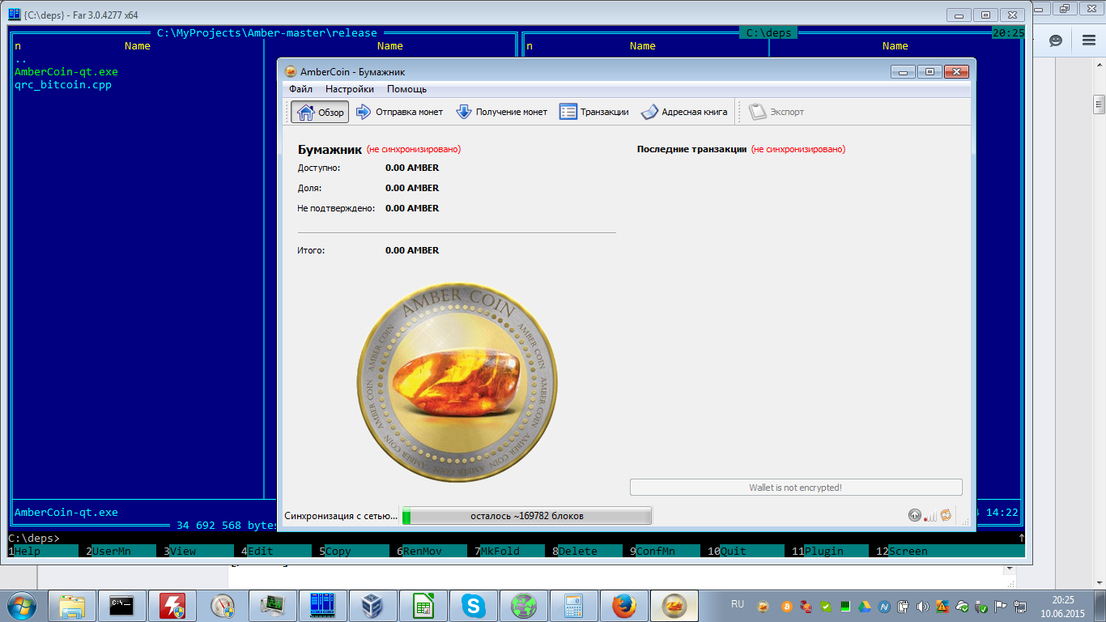Open Получение монет receive coins page
1106x622 pixels.
point(501,112)
